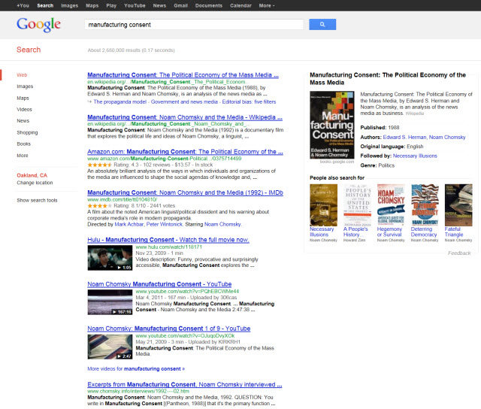
Task: Open Manufacturing Consent 1 of 9 YouTube result
Action: (x=168, y=329)
